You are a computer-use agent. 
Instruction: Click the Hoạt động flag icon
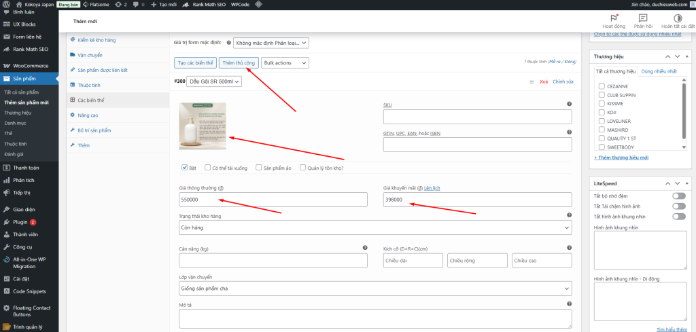[x=614, y=18]
